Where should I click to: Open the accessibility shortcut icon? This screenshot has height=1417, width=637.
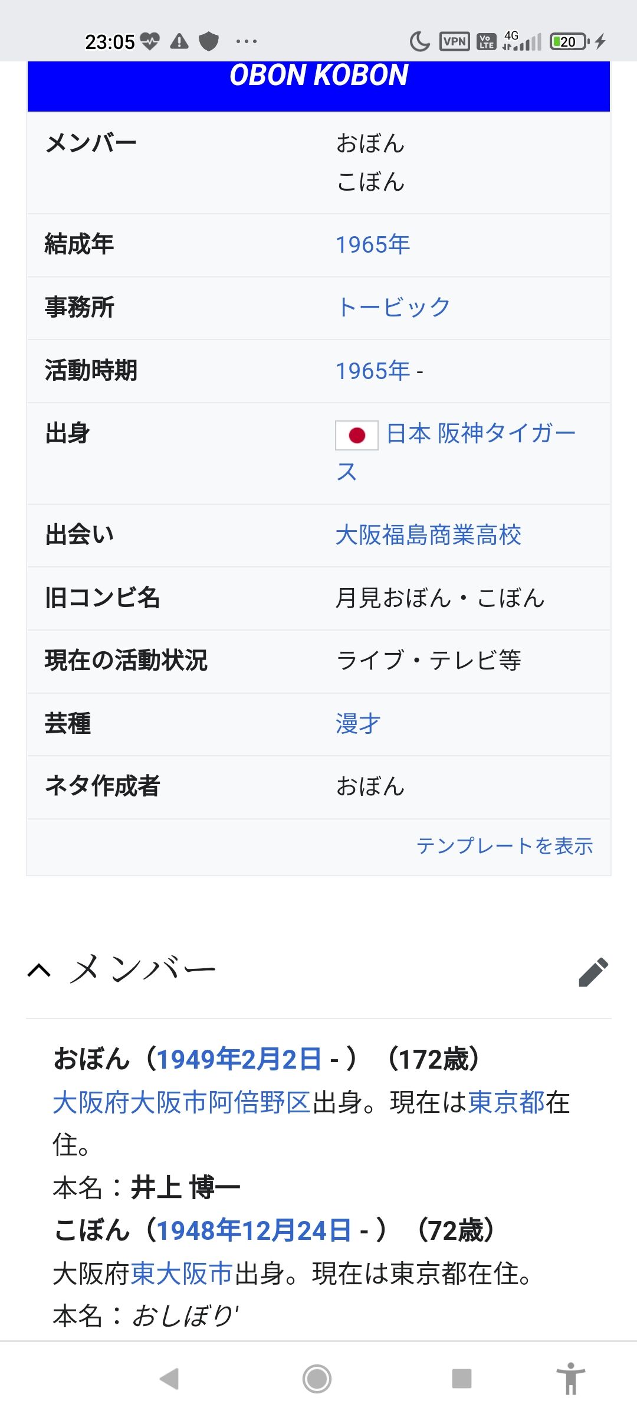pos(570,1379)
